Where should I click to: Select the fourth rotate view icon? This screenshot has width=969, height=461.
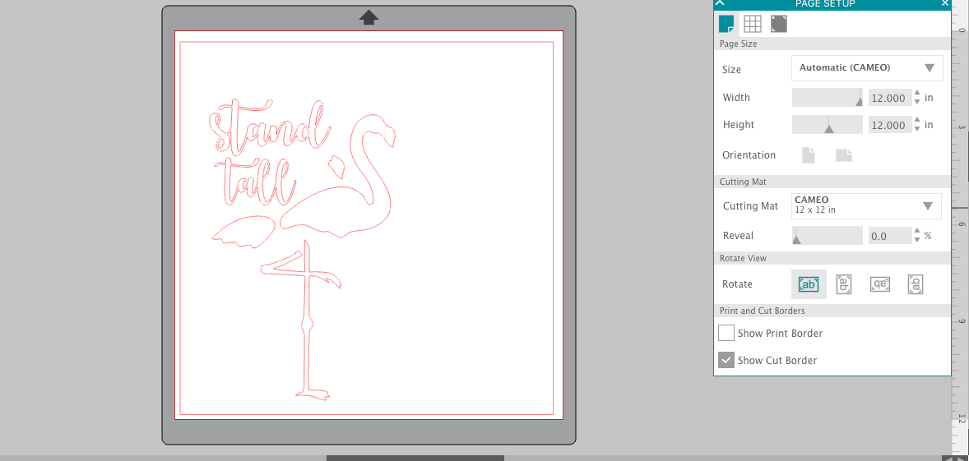(x=916, y=284)
